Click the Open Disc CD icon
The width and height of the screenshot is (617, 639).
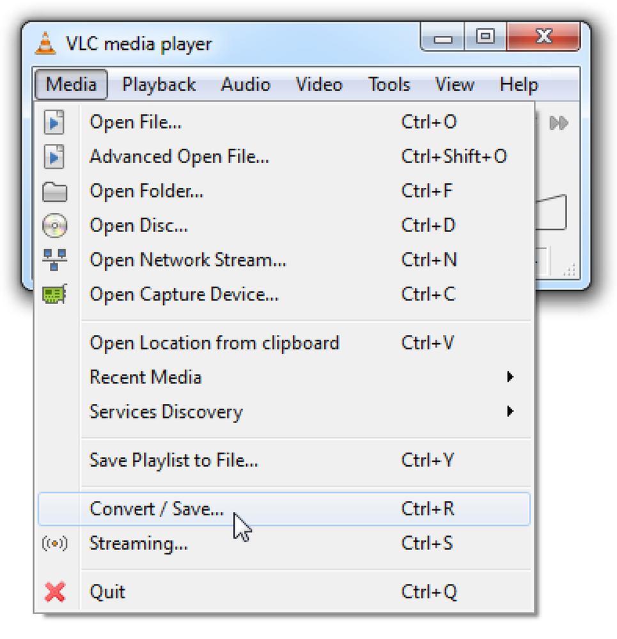click(54, 226)
